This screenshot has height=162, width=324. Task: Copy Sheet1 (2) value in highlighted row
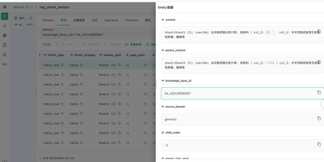(119, 65)
